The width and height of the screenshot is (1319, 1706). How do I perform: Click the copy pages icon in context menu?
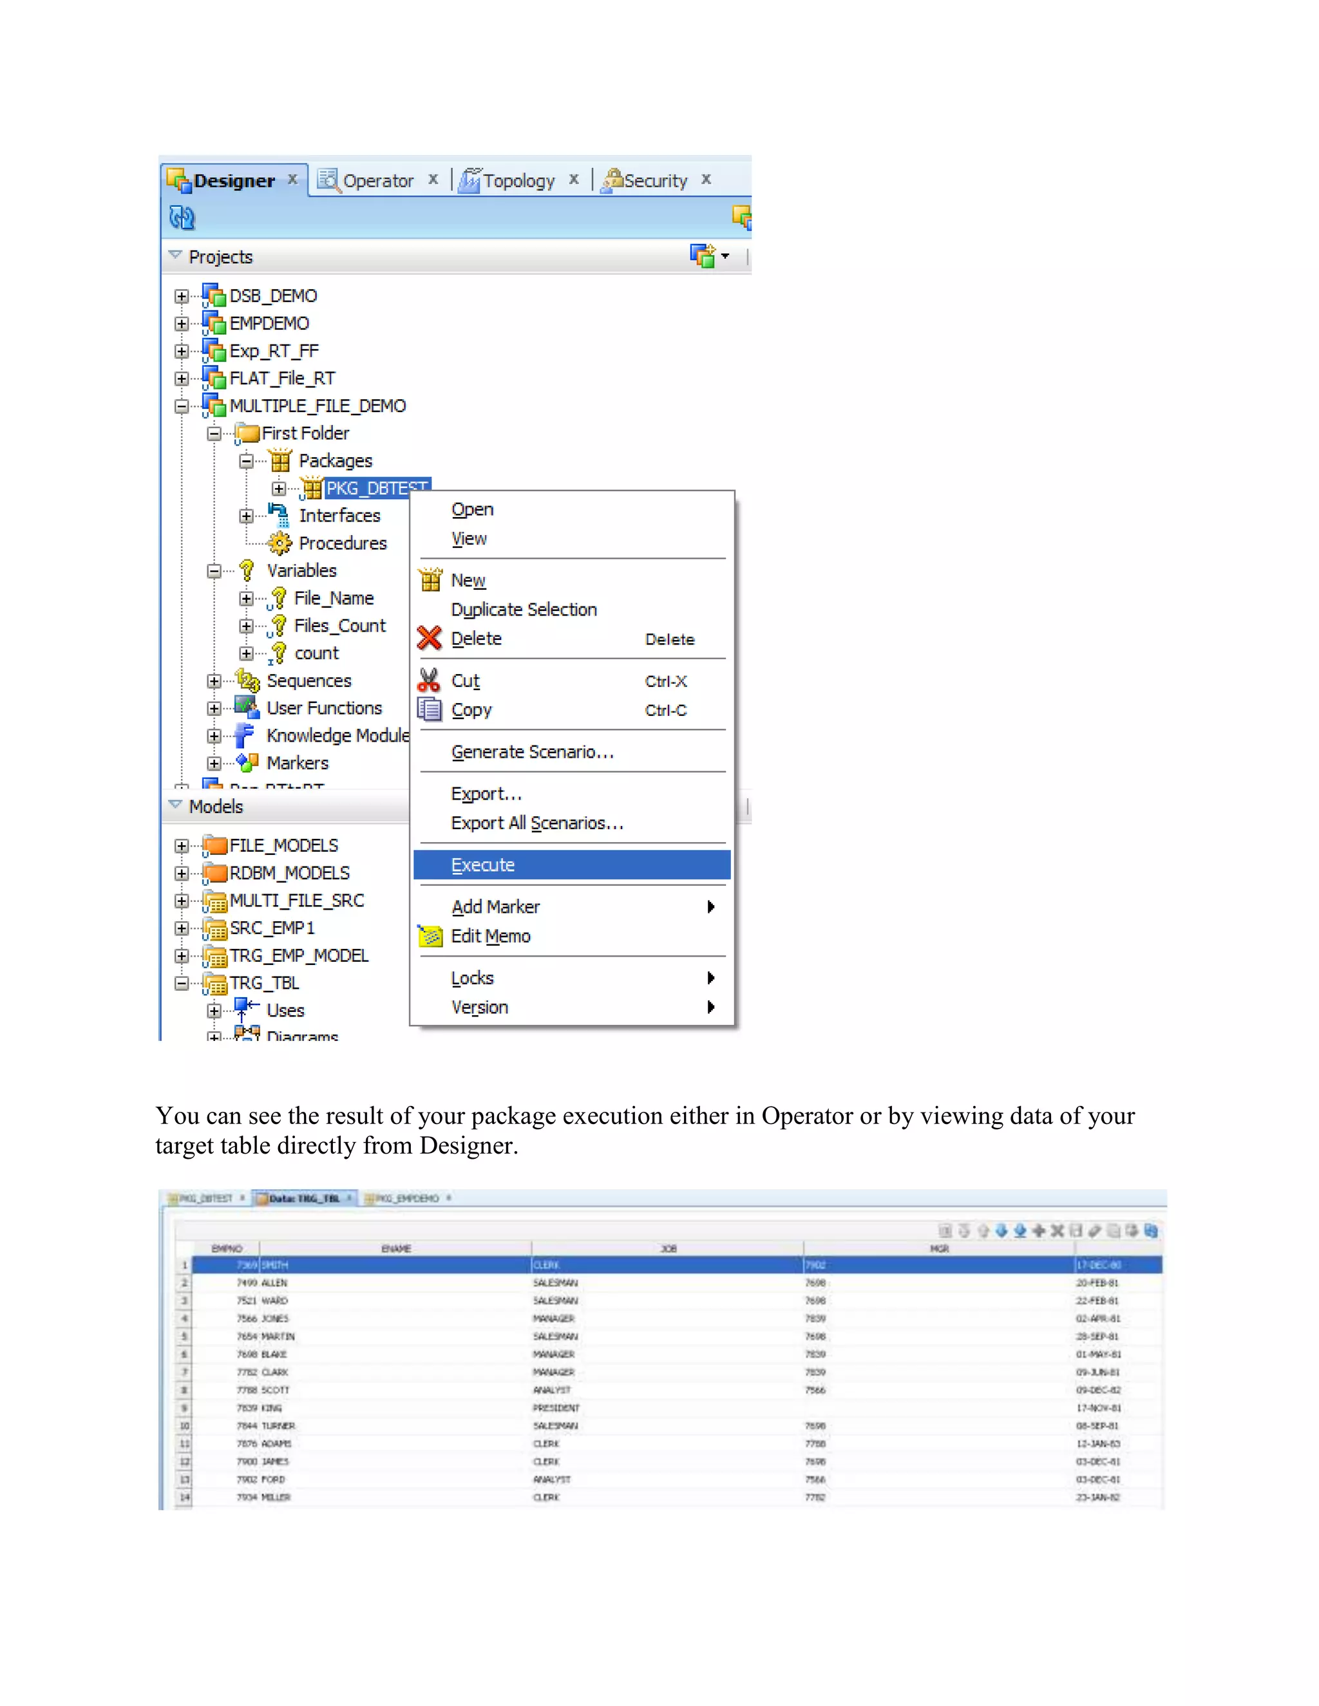(x=429, y=709)
